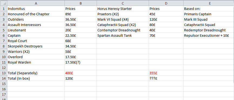Select the Based on: header cell
234x100 pixels.
tap(209, 9)
